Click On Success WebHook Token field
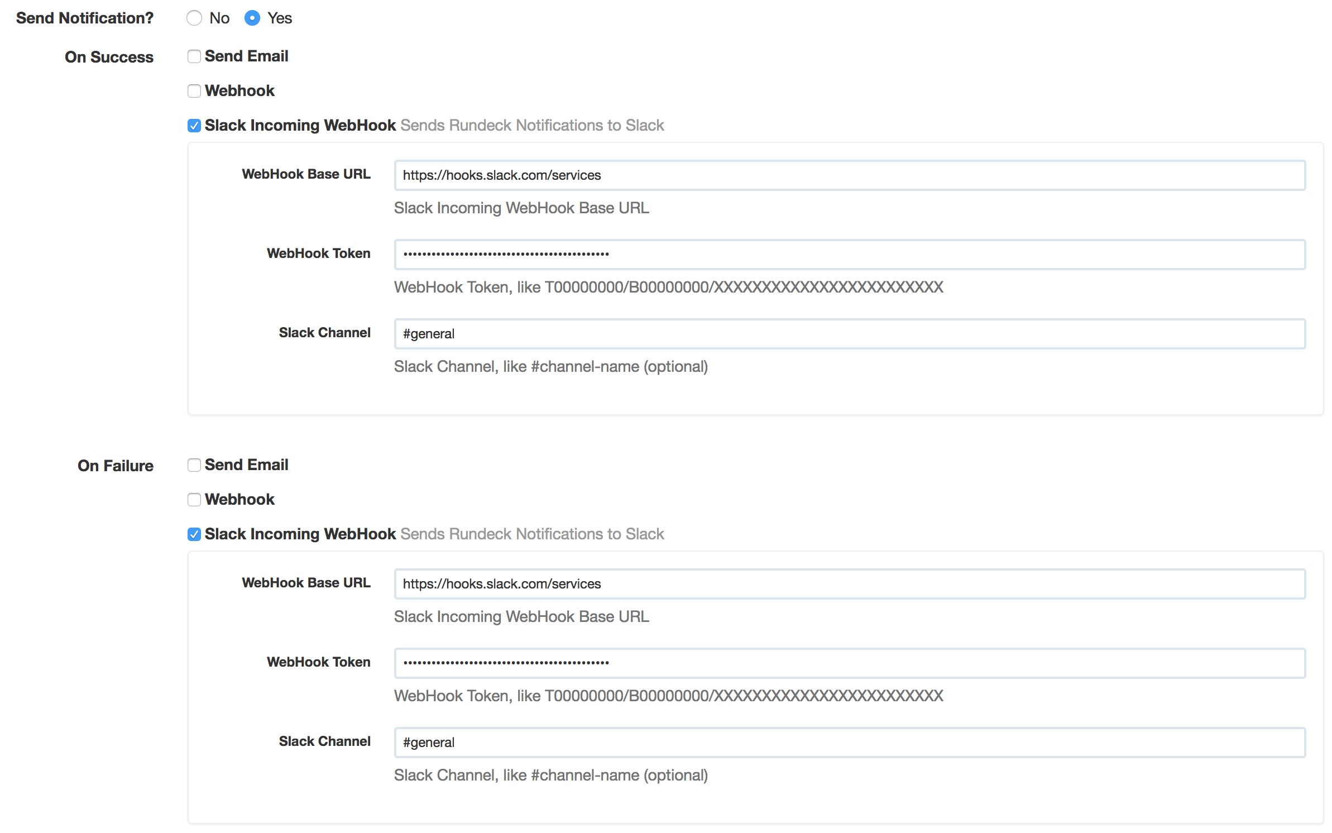 pos(849,253)
